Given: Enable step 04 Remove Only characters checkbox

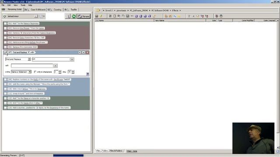Looking at the screenshot, I should [5, 38].
